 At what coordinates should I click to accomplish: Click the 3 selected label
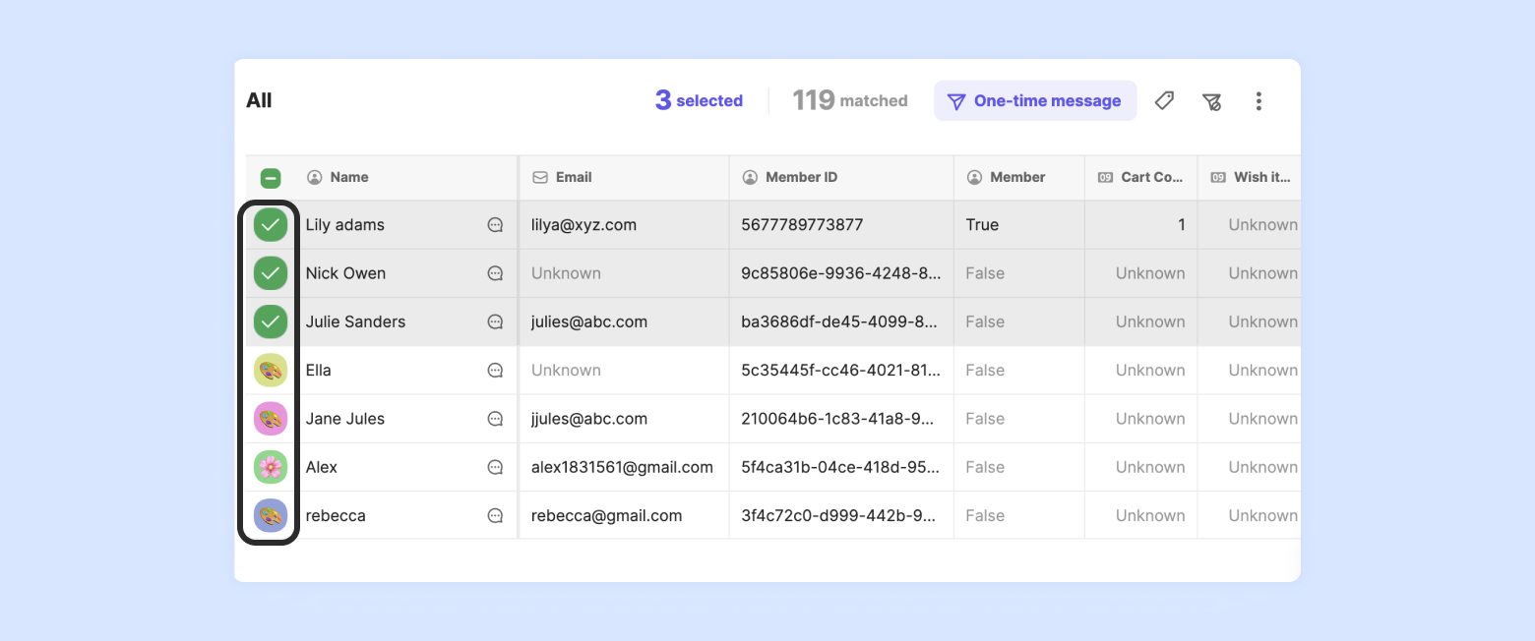[699, 100]
